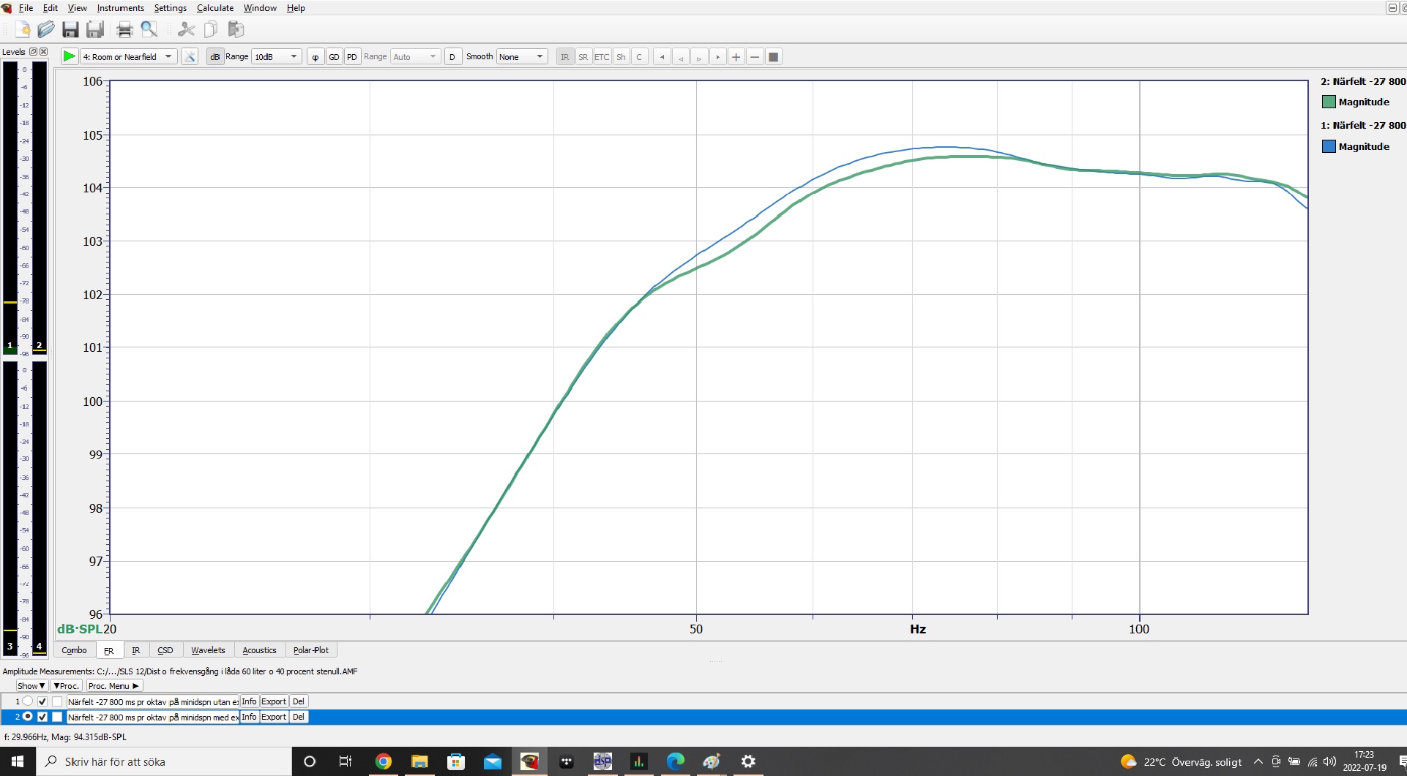Click the small hollow right arrow
The width and height of the screenshot is (1407, 776).
(x=699, y=56)
